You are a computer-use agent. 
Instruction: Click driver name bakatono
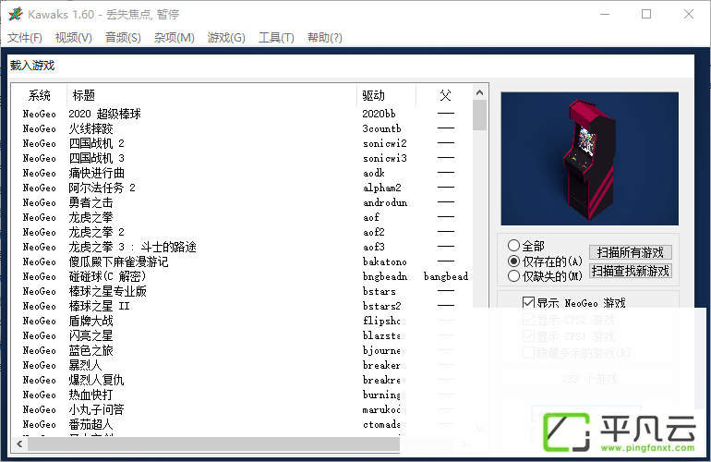click(384, 261)
